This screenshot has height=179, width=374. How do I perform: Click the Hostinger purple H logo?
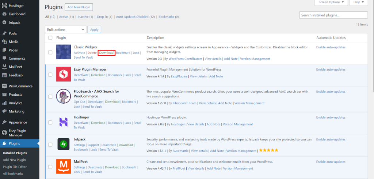pyautogui.click(x=64, y=122)
